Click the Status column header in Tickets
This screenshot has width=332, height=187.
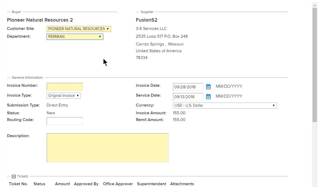click(39, 184)
